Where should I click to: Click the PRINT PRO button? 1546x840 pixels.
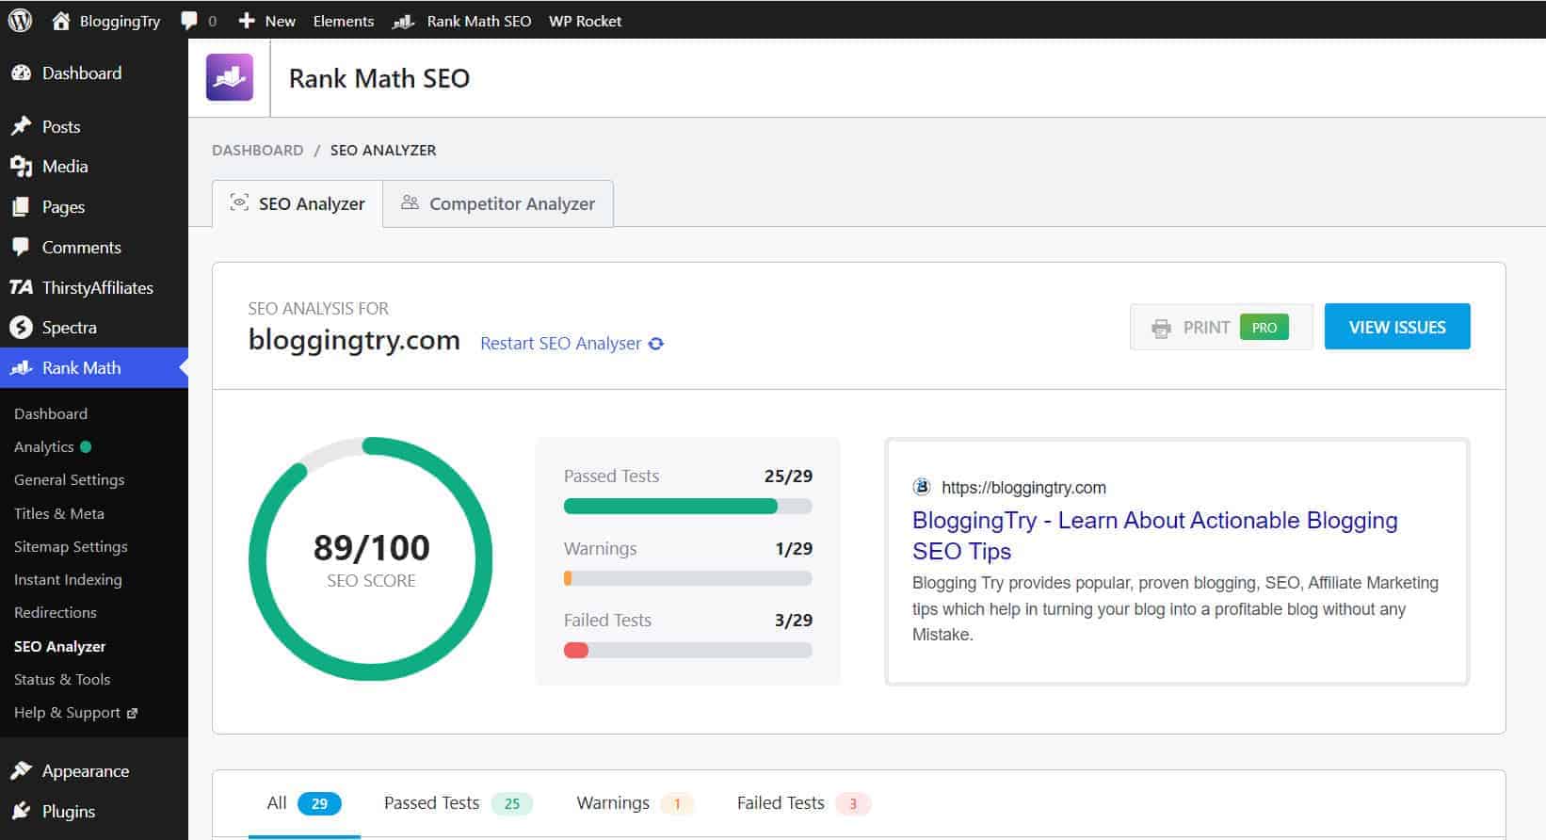[x=1220, y=327]
